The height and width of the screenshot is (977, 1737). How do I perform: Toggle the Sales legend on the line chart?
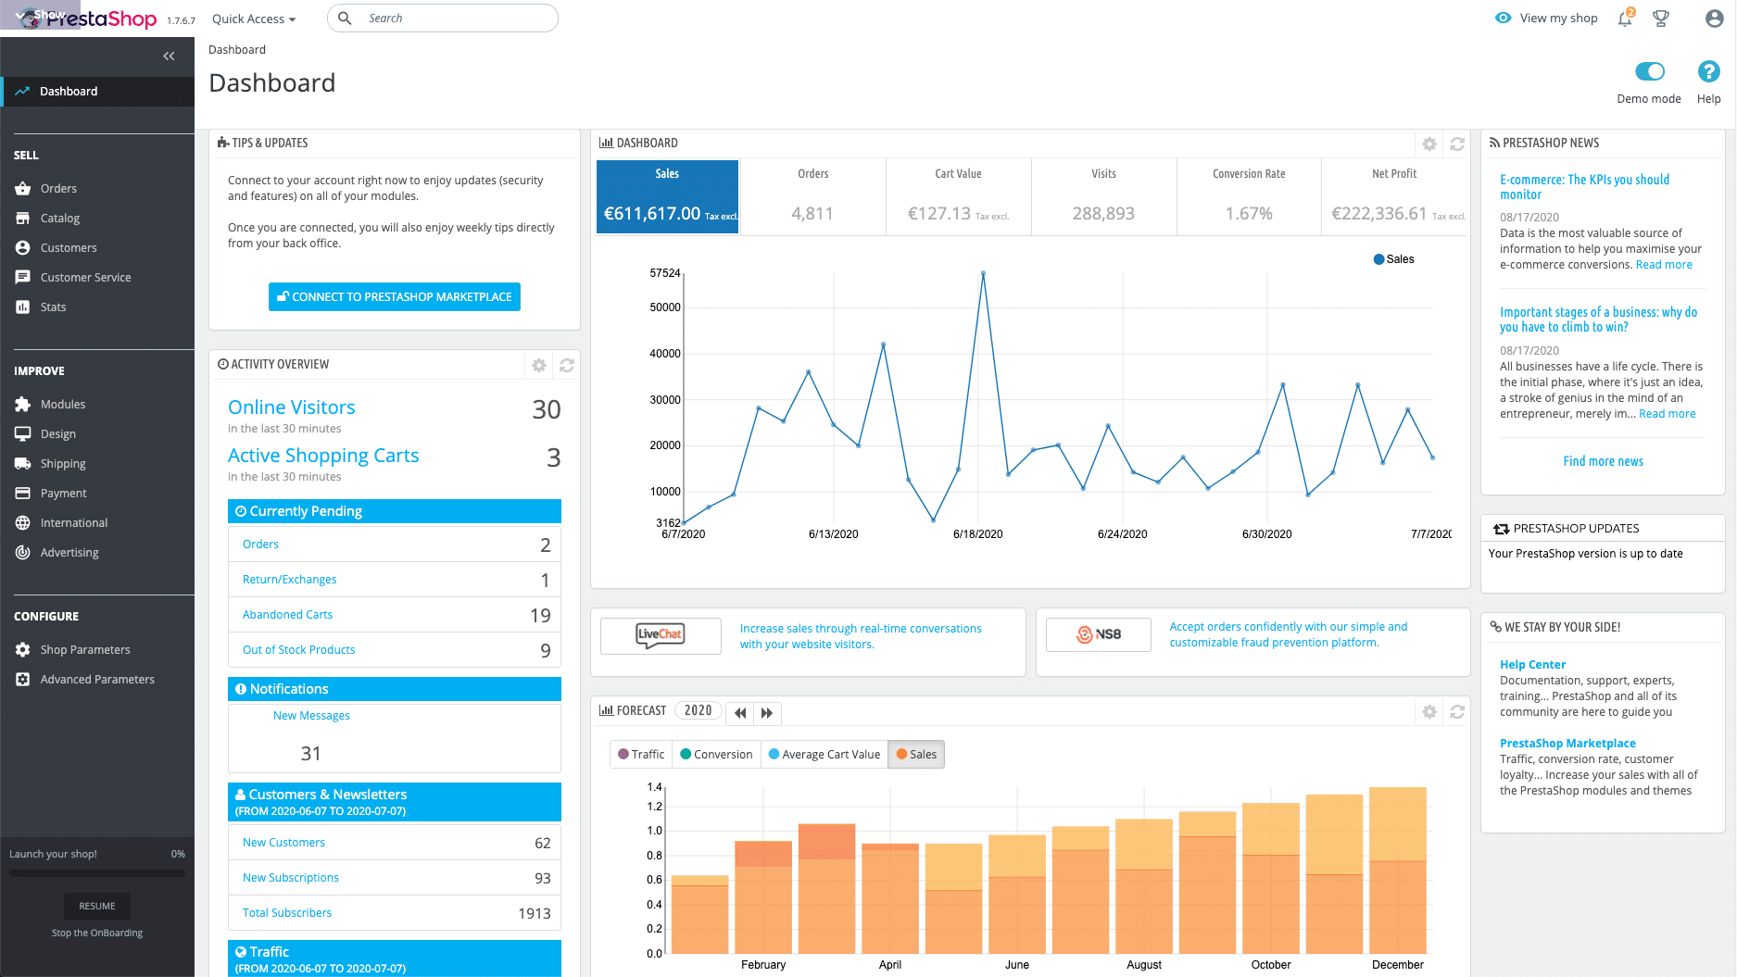point(1393,259)
